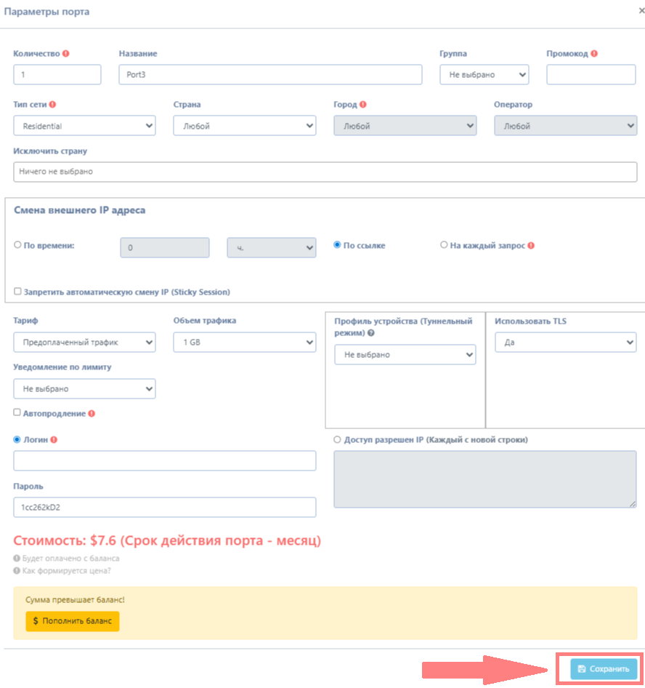Click the Пополнить баланс button
The width and height of the screenshot is (645, 688).
click(73, 621)
